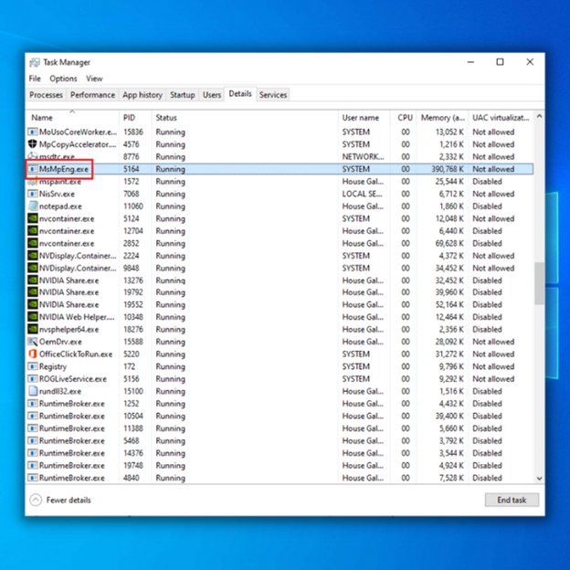
Task: Sort by the Name column header
Action: [x=72, y=118]
